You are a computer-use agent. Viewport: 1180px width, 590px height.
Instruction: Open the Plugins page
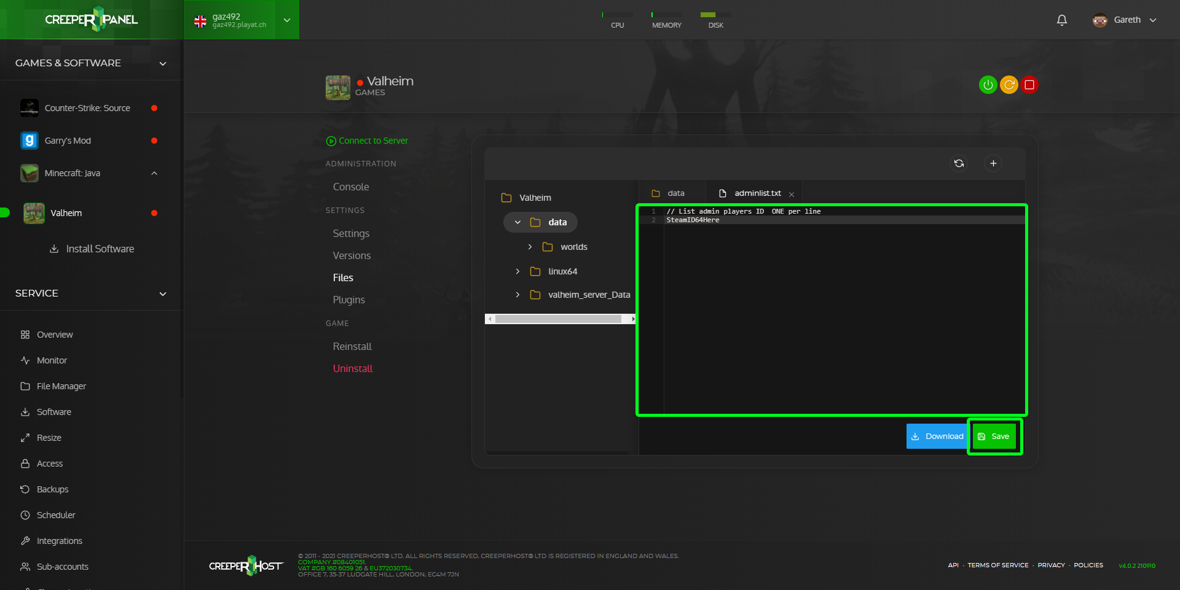(x=348, y=300)
